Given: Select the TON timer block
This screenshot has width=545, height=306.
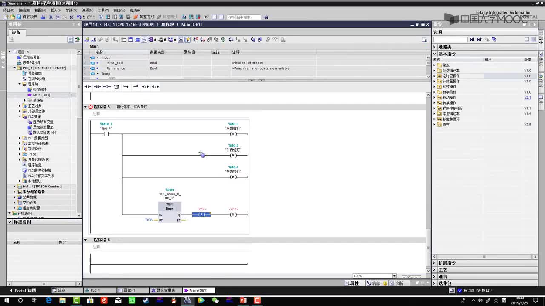Looking at the screenshot, I should point(169,212).
